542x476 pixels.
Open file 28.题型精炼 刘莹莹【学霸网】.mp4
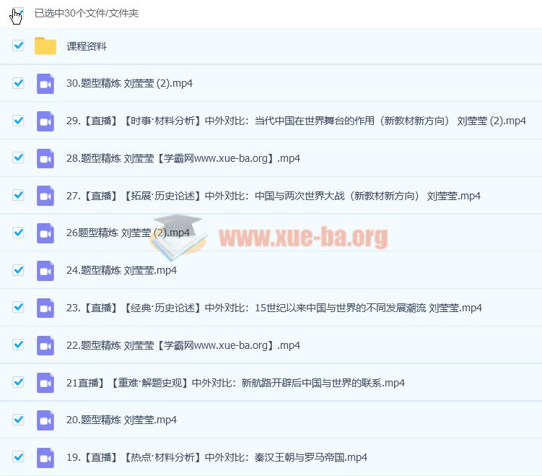(183, 158)
